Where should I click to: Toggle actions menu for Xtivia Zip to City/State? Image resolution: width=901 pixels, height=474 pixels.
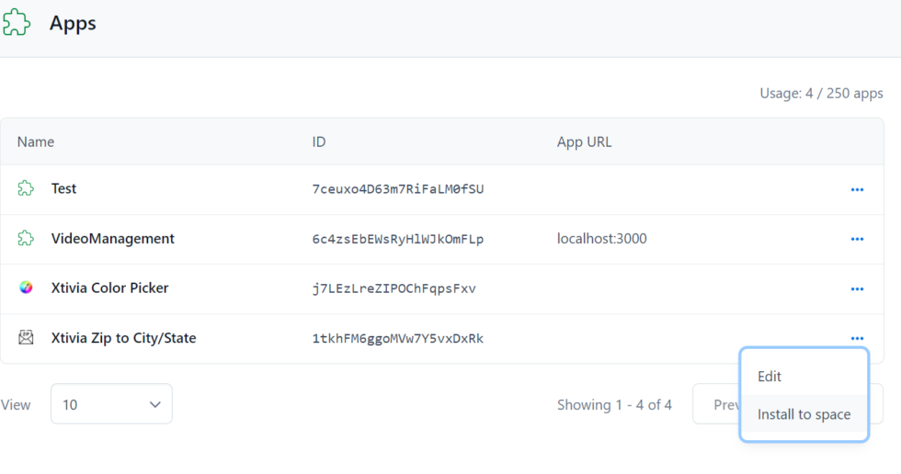point(857,339)
